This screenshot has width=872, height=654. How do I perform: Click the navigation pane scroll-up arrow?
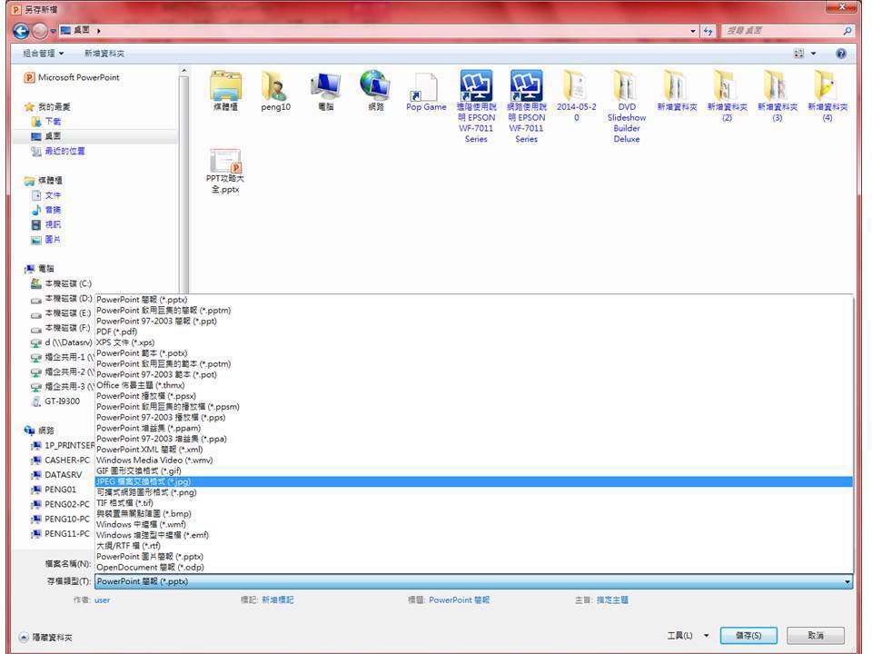pyautogui.click(x=184, y=71)
